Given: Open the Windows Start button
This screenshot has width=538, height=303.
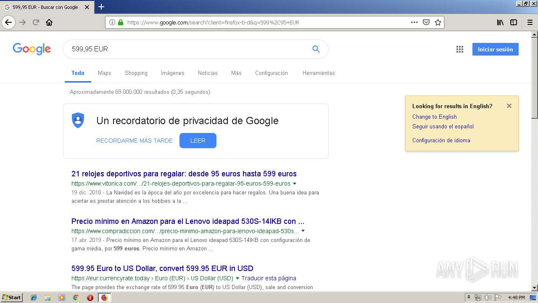Looking at the screenshot, I should 12,297.
